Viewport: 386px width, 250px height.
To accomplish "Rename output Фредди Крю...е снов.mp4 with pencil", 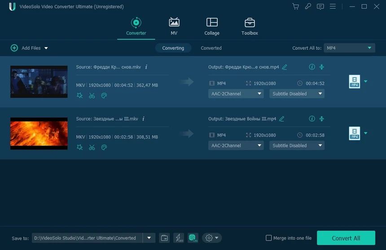I will [285, 67].
